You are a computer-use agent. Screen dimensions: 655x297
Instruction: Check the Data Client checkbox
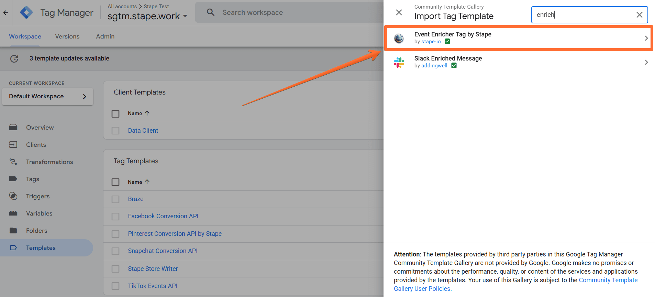point(115,131)
